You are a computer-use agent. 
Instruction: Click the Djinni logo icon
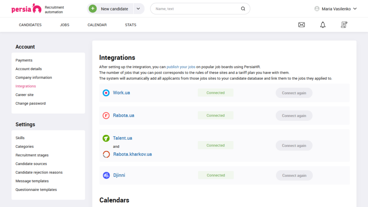(x=106, y=175)
